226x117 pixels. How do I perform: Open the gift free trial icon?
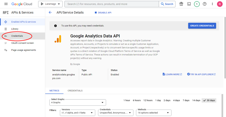pos(181,4)
